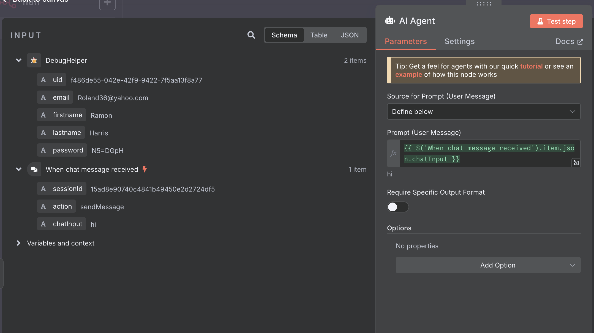The height and width of the screenshot is (333, 594).
Task: Collapse the DebugHelper section
Action: pos(19,60)
